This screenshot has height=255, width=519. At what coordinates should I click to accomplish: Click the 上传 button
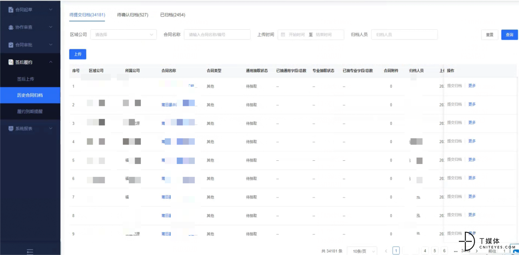[78, 54]
